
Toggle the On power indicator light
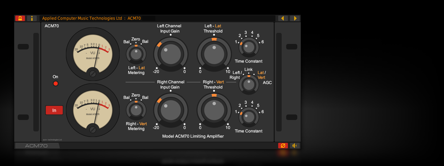55,83
